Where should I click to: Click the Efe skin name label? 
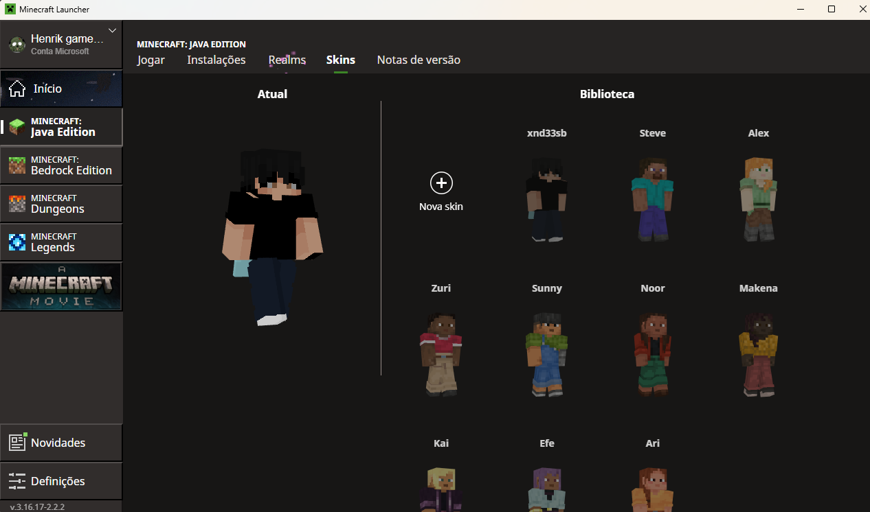click(547, 443)
